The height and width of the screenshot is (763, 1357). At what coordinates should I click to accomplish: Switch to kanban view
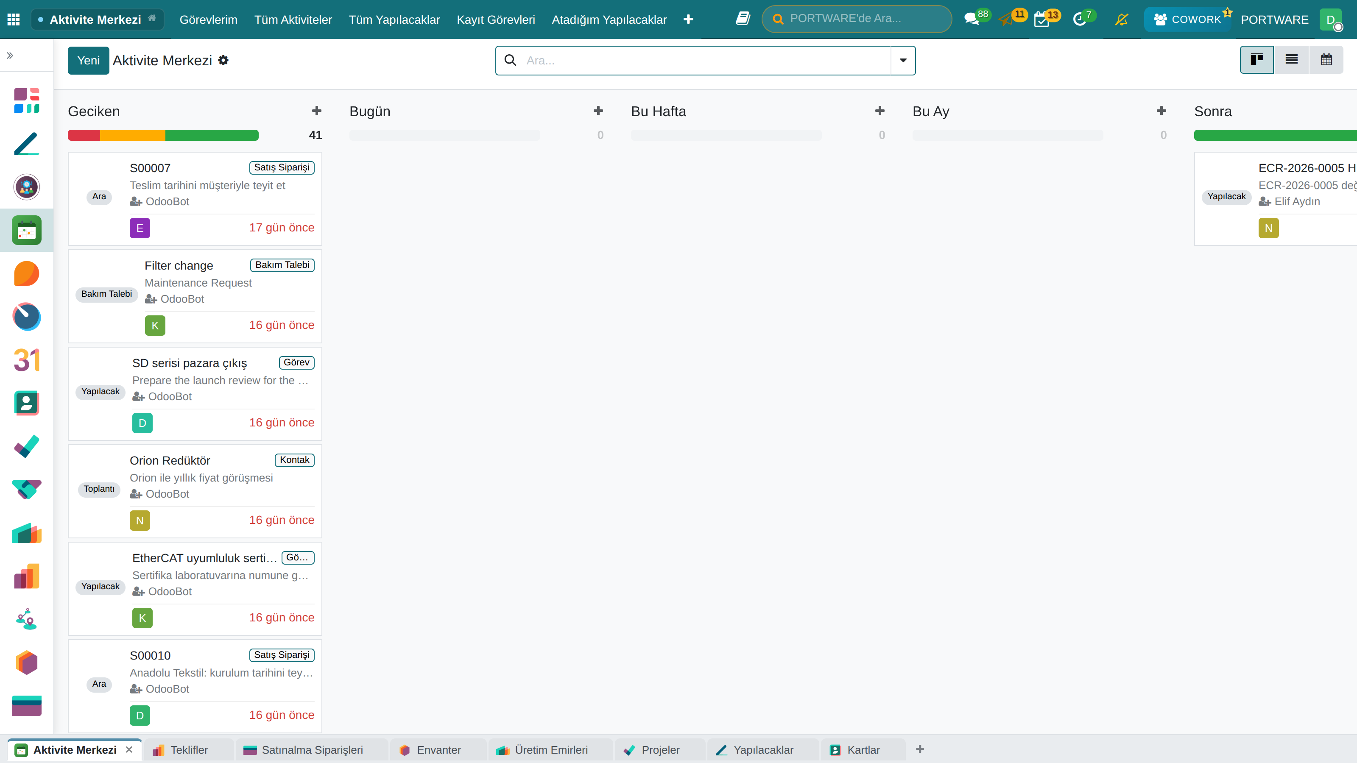(x=1256, y=59)
